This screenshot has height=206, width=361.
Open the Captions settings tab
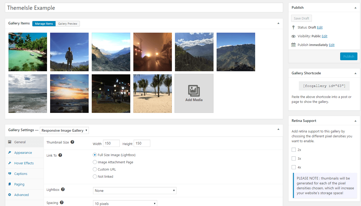pos(24,174)
